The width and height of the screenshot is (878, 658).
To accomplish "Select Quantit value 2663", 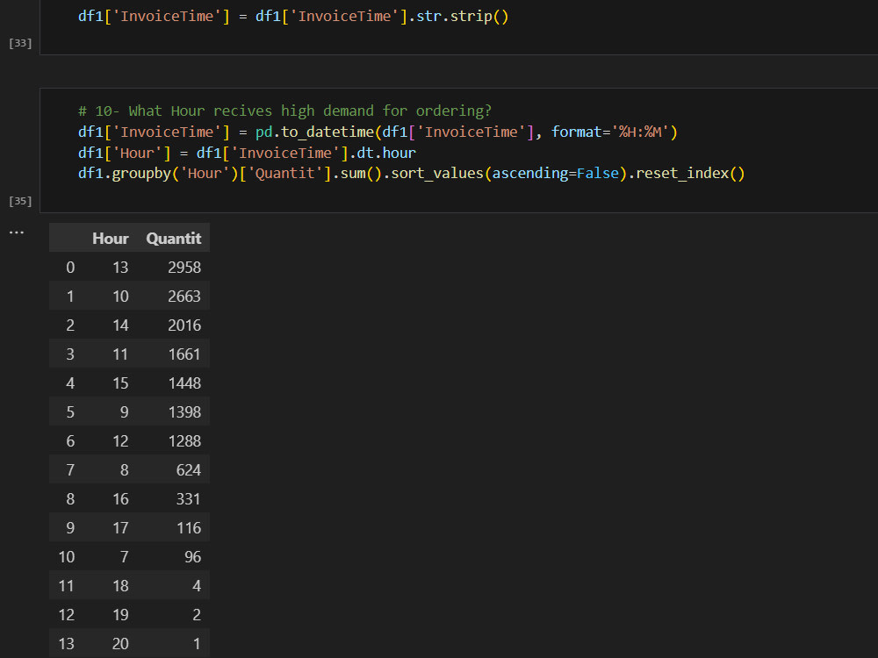I will tap(184, 297).
